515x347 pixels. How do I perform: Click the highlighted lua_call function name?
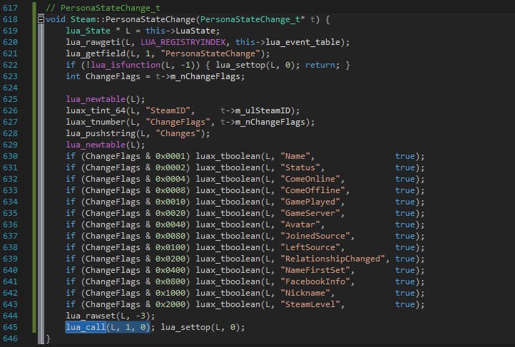pos(86,327)
